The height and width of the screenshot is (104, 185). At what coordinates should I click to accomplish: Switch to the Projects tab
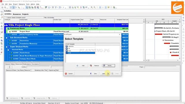(x=25, y=14)
